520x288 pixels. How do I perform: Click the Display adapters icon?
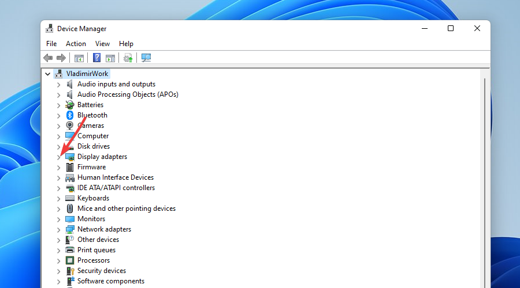70,157
